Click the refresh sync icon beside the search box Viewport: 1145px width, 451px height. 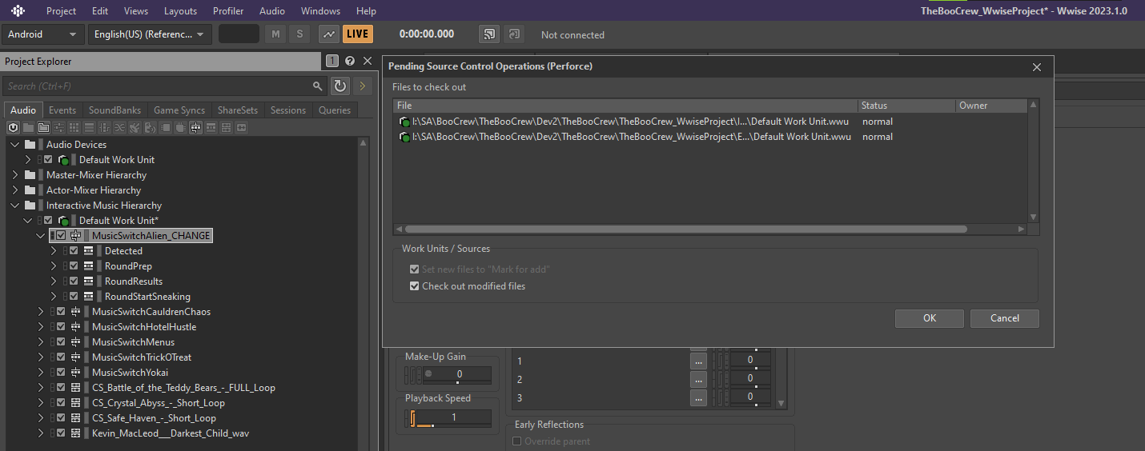pos(340,86)
